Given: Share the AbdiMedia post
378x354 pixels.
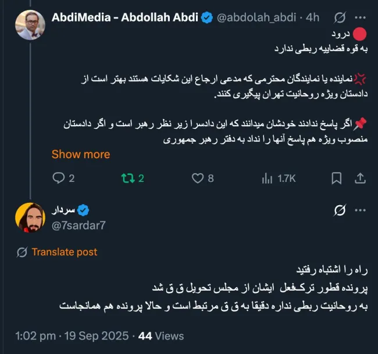Looking at the screenshot, I should 360,178.
